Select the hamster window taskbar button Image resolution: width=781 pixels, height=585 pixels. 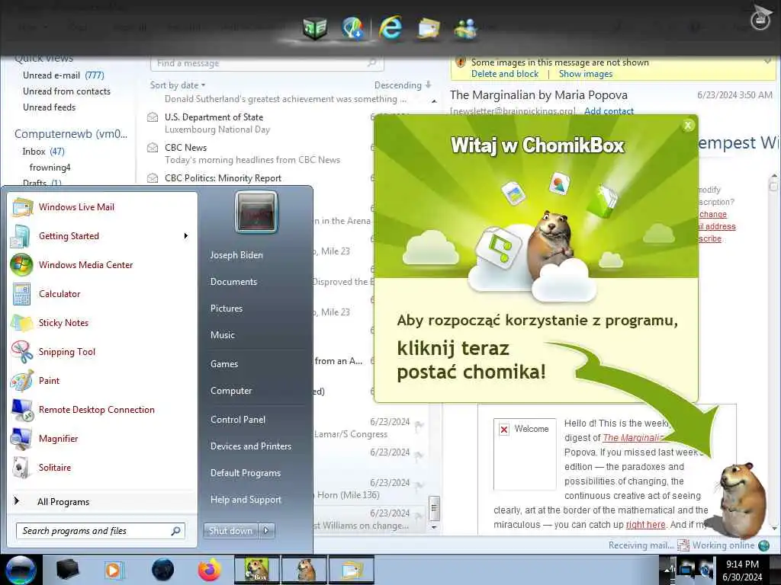pyautogui.click(x=304, y=570)
